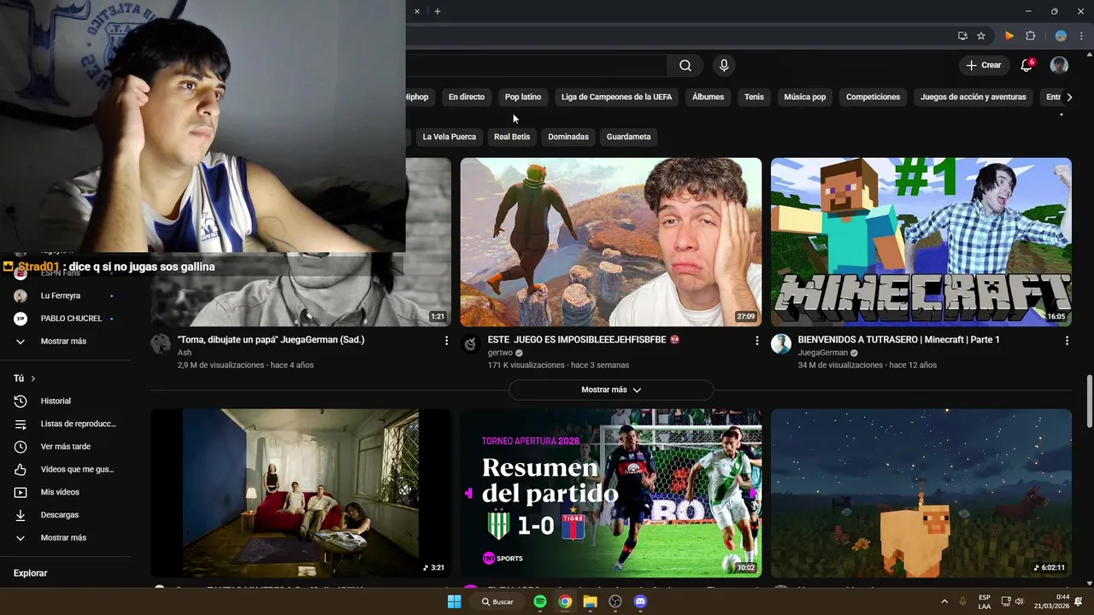
Task: Open Historial in the sidebar
Action: (64, 401)
